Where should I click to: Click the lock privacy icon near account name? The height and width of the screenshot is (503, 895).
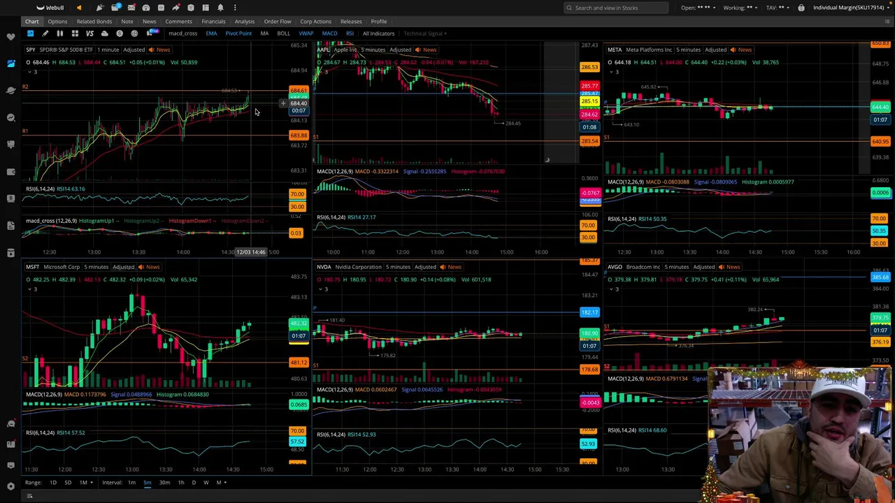point(801,8)
